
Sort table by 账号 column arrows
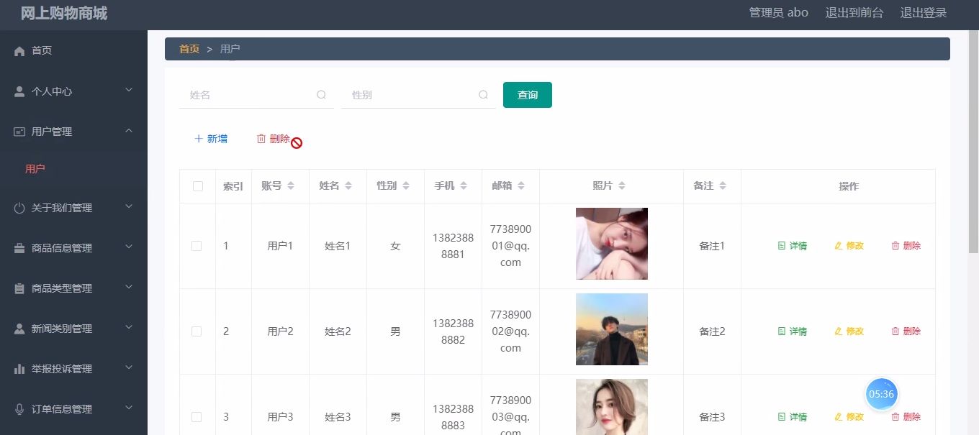click(x=291, y=186)
